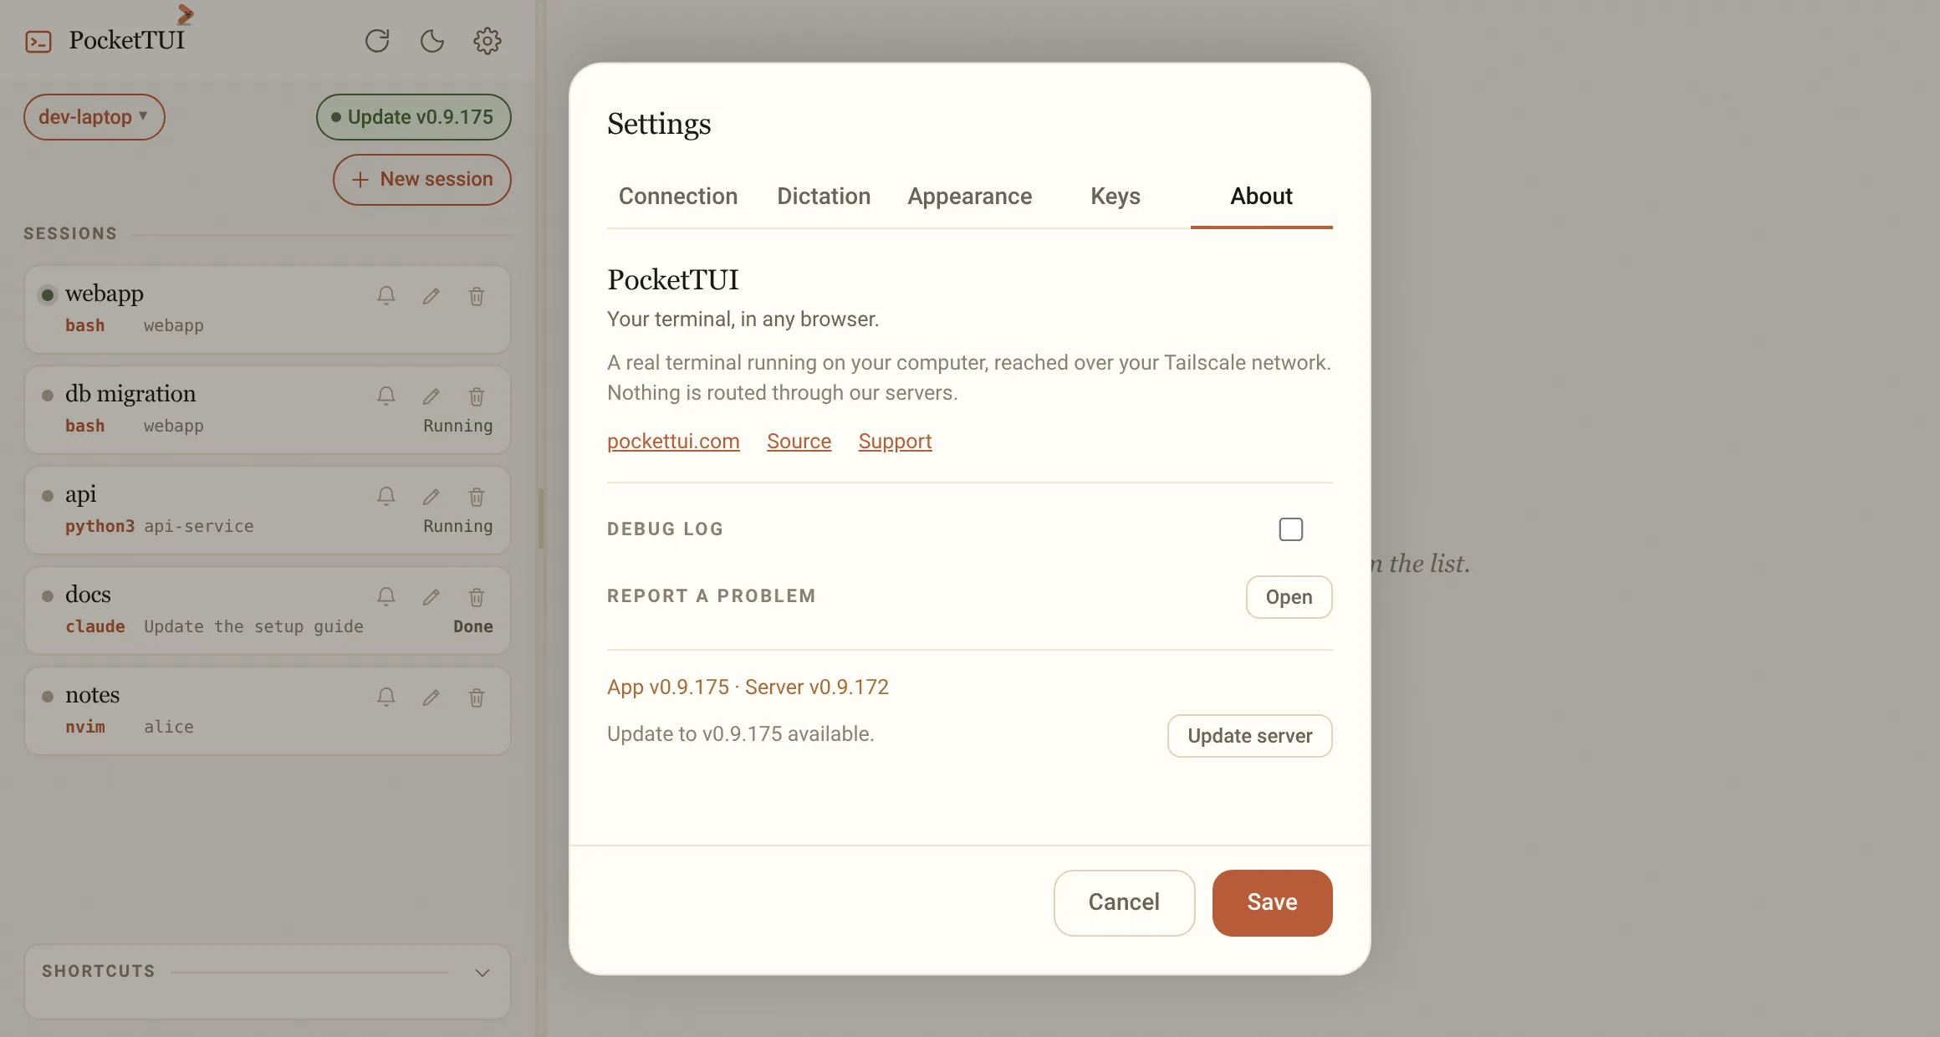Expand the Shortcuts panel chevron
The height and width of the screenshot is (1037, 1940).
click(482, 973)
